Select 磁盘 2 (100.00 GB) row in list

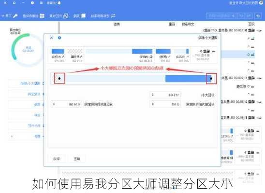pos(242,102)
